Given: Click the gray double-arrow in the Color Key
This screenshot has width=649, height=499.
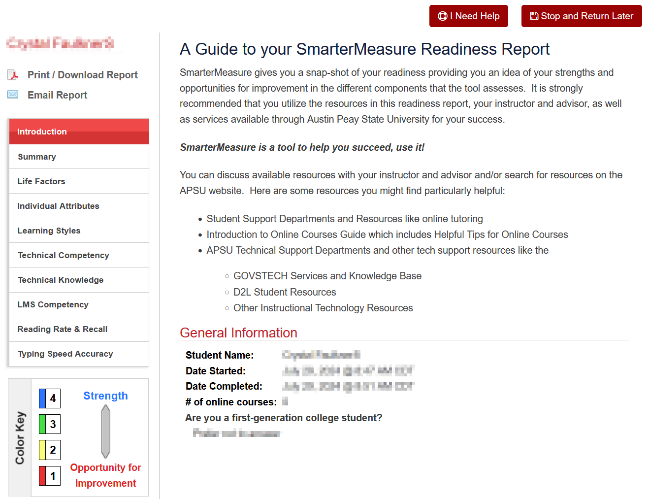Looking at the screenshot, I should tap(105, 432).
